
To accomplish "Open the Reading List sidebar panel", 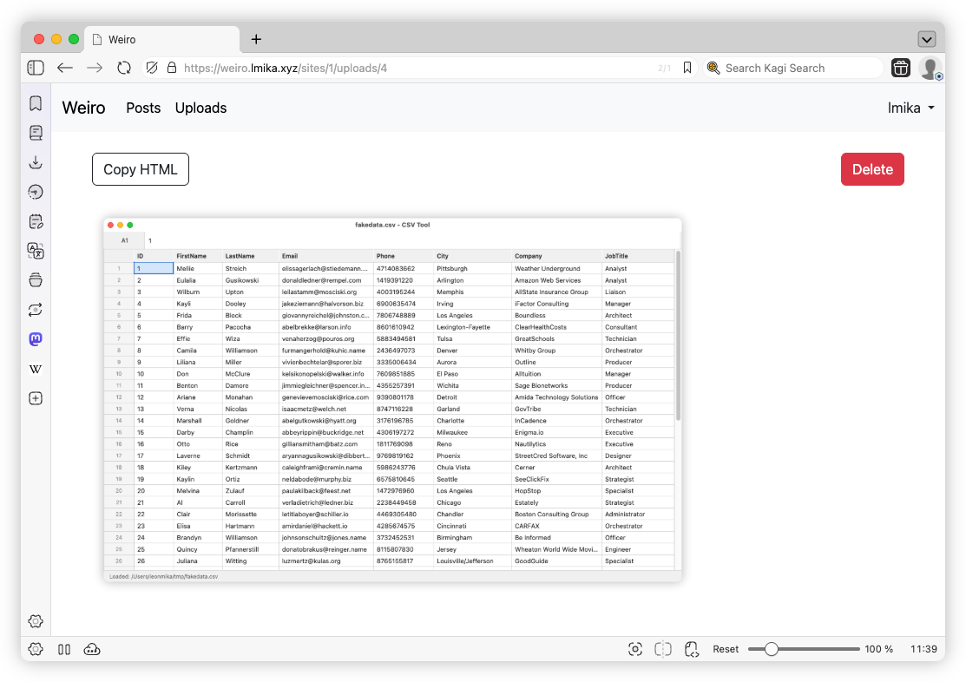I will pos(36,133).
